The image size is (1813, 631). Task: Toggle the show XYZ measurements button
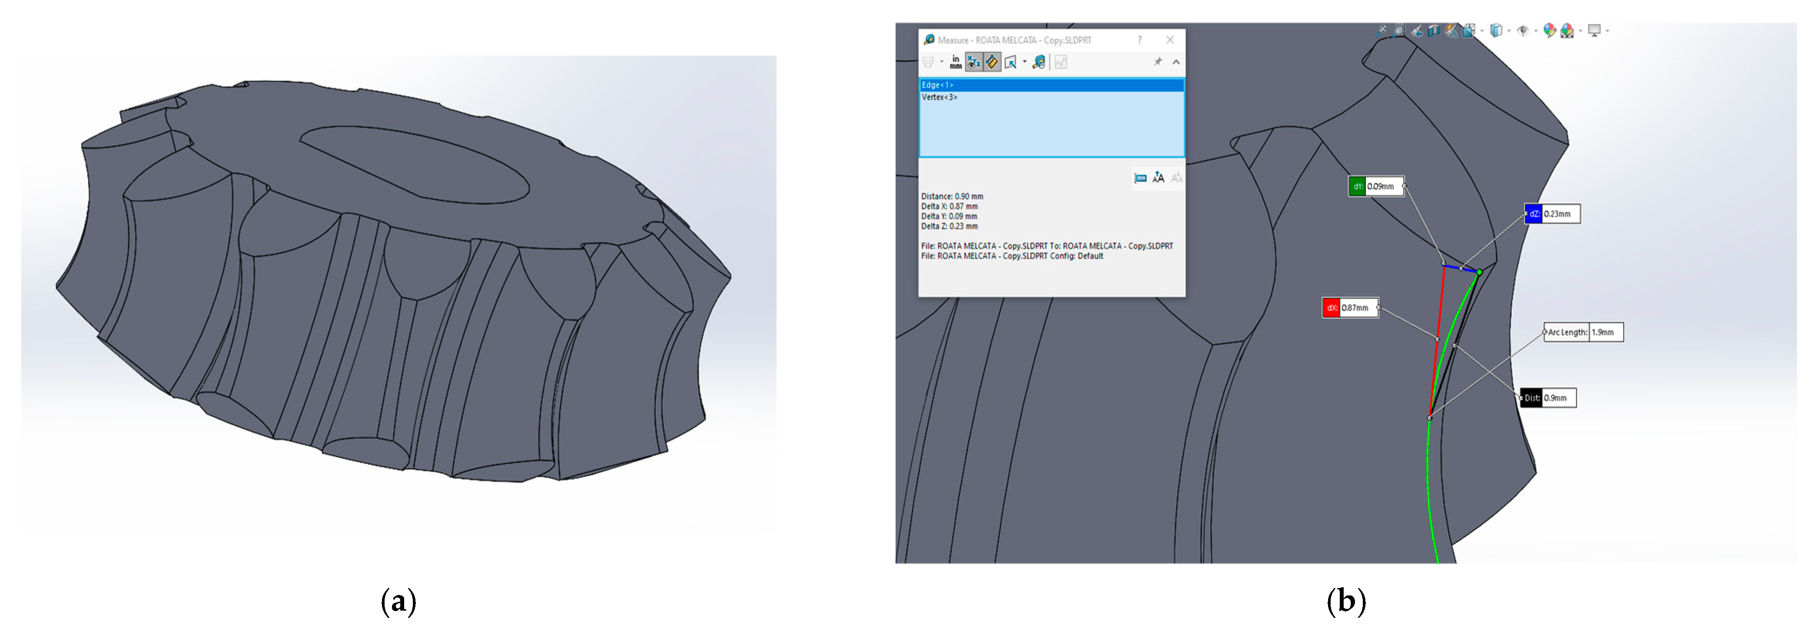973,62
